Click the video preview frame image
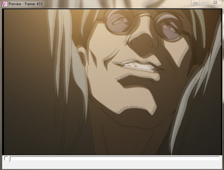The image size is (224, 170). [x=112, y=82]
